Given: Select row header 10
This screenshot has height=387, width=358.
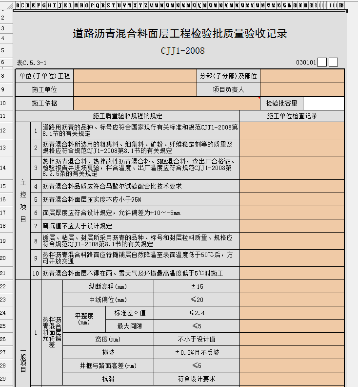Looking at the screenshot, I should point(6,103).
